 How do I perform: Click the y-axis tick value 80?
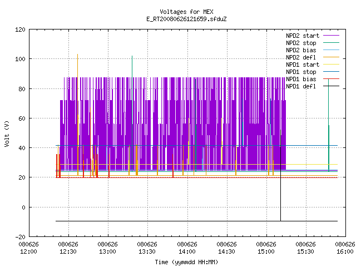22,89
